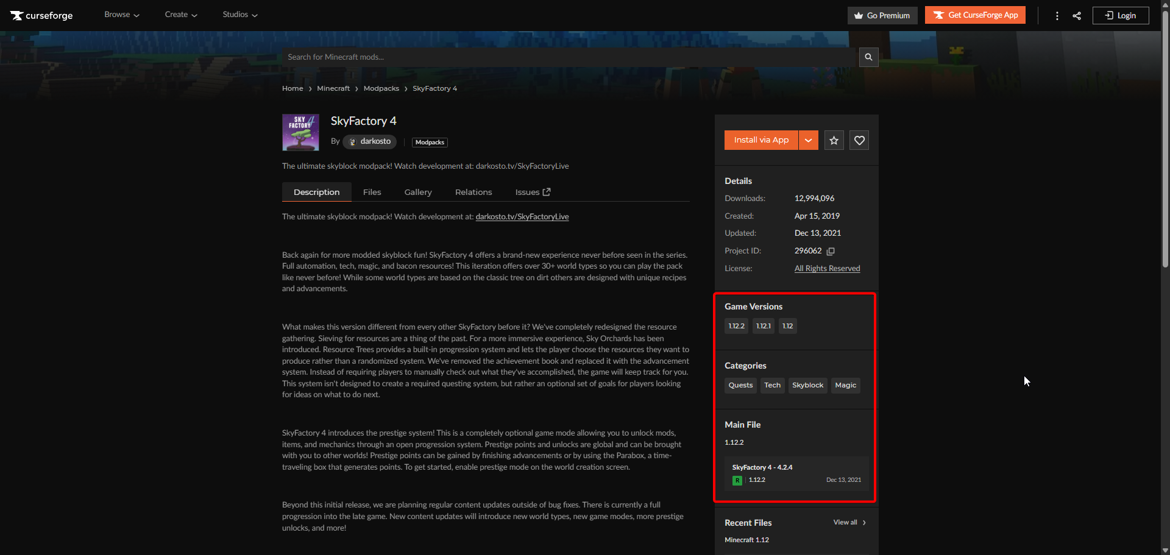Click the Install via App button
This screenshot has width=1170, height=555.
click(761, 140)
